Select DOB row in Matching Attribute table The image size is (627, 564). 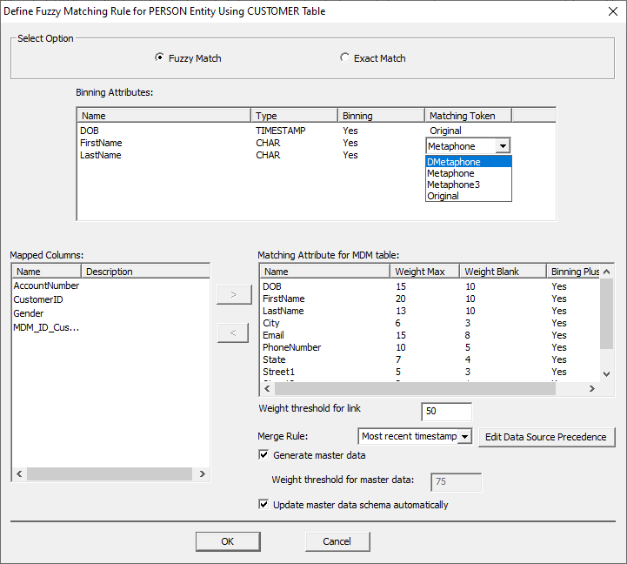430,286
